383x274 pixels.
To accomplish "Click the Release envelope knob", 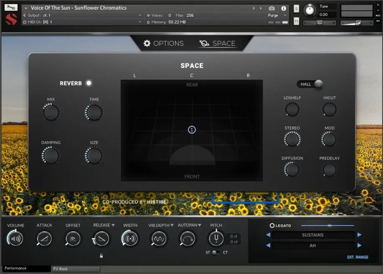I will 101,238.
